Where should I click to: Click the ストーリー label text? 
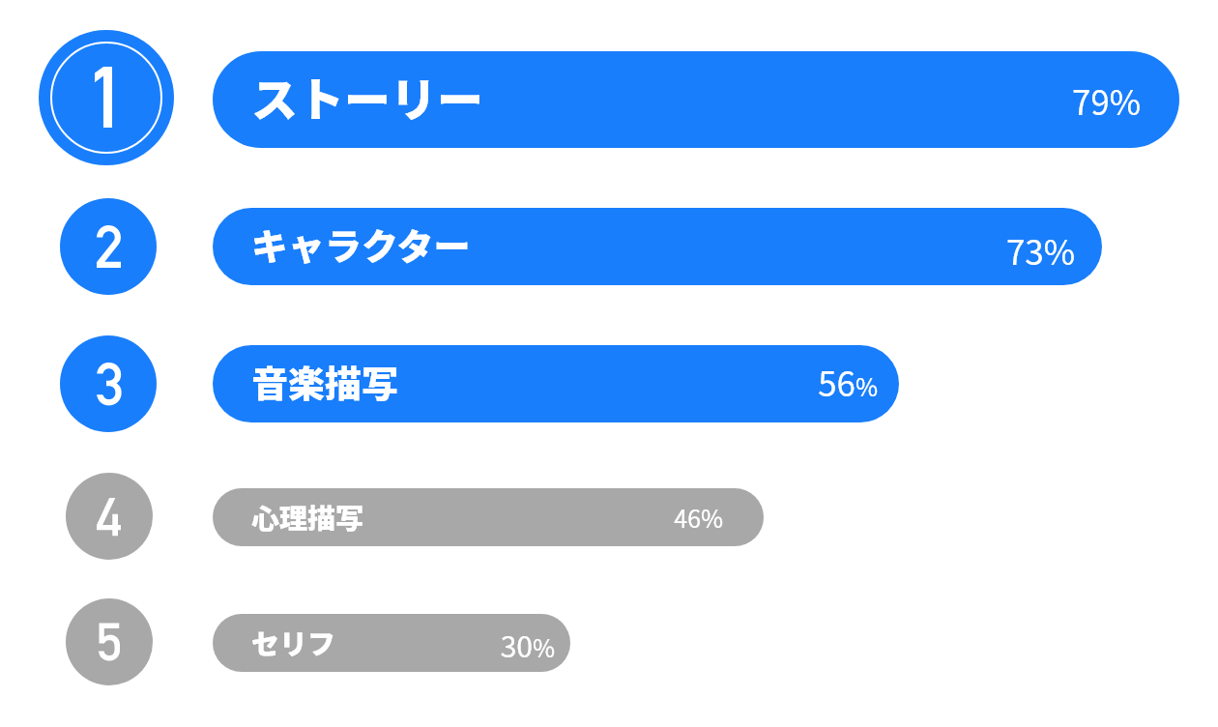pyautogui.click(x=367, y=100)
